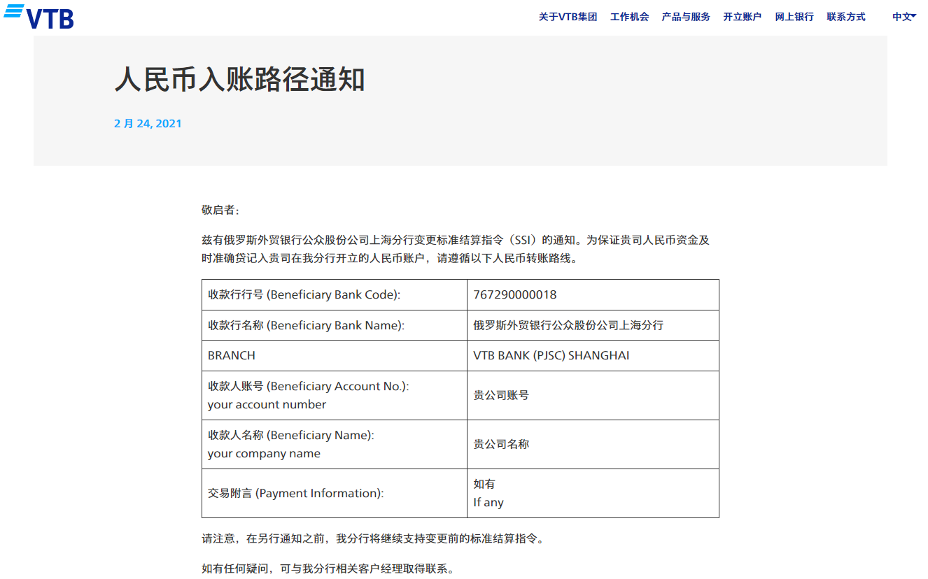Screen dimensions: 928x579
Task: Open the 开立账户 menu item
Action: [742, 17]
